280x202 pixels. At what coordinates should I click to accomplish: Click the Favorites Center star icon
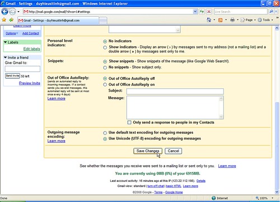click(x=4, y=20)
